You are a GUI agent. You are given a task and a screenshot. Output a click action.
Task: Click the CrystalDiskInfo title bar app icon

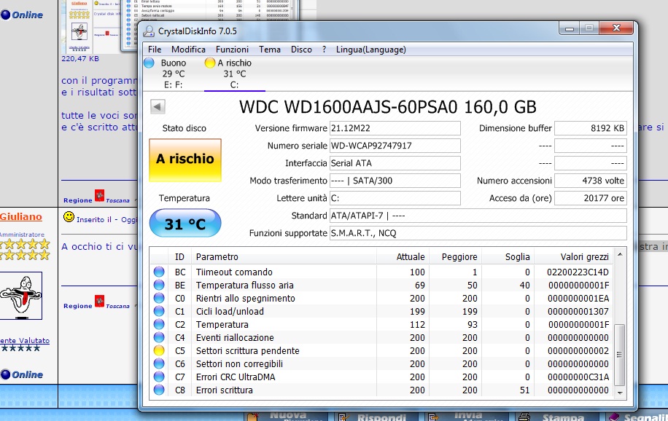149,31
